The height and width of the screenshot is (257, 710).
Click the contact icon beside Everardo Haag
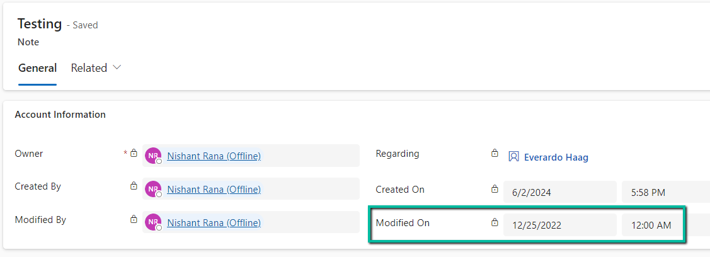513,157
